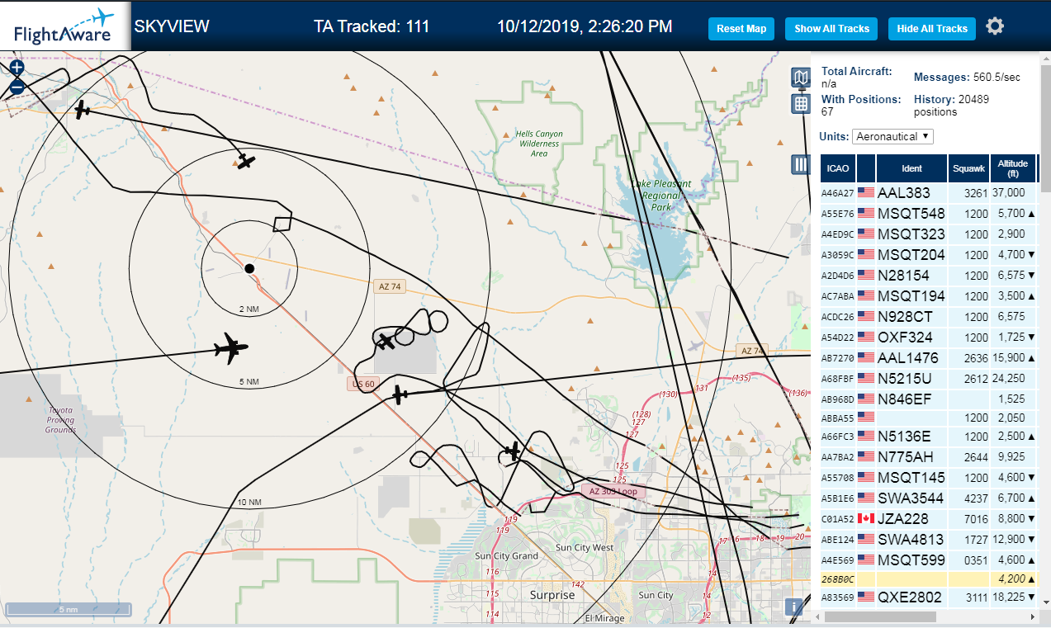Click the aircraft table horizontal scrollbar

click(x=880, y=617)
